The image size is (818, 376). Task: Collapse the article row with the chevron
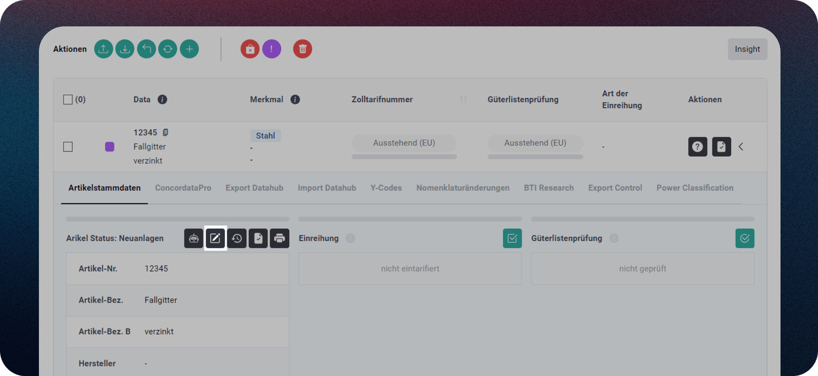point(741,146)
